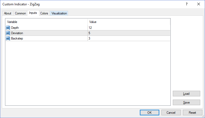
Task: Select the Backstep variable row
Action: click(x=88, y=38)
